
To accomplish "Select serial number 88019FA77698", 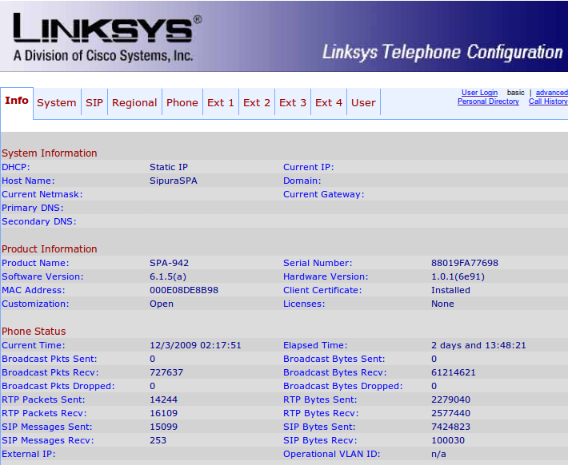I will click(465, 263).
